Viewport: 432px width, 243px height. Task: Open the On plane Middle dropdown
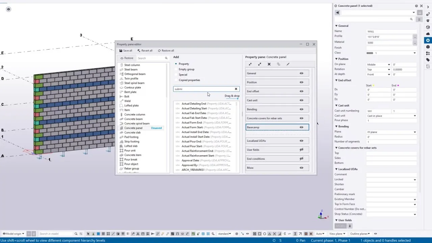tap(379, 64)
